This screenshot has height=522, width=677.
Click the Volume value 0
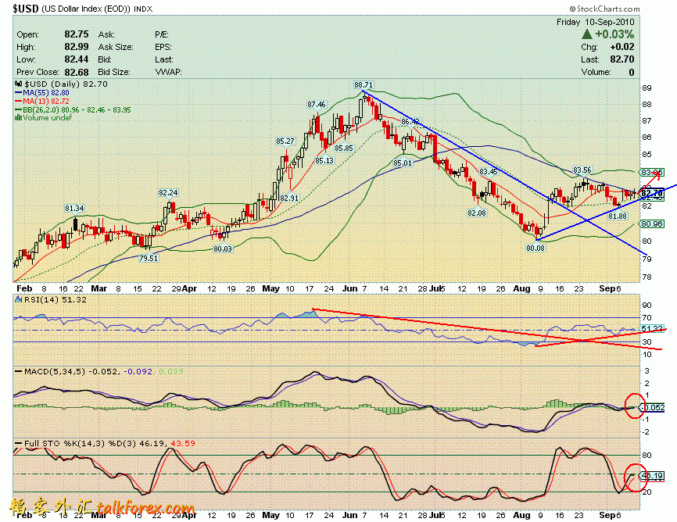tap(631, 72)
